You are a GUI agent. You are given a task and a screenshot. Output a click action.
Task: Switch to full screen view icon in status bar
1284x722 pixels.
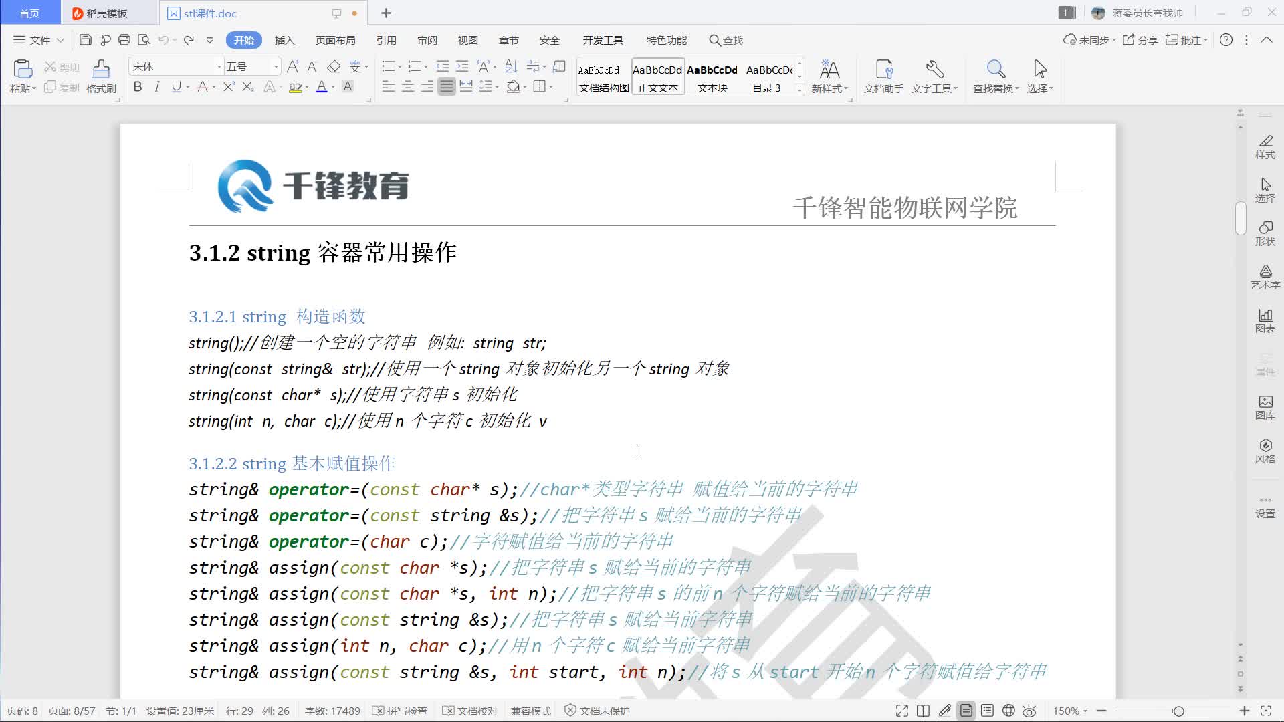point(902,711)
